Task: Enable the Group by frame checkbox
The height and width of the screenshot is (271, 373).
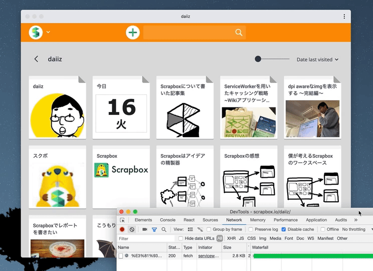Action: click(209, 229)
